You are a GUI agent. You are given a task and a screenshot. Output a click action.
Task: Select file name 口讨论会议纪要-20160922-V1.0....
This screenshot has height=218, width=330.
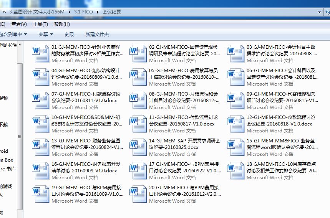[185, 171]
